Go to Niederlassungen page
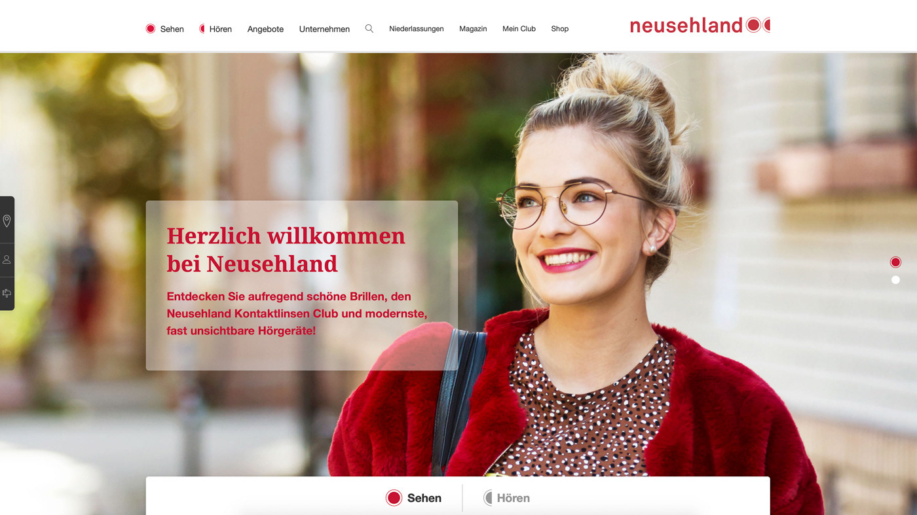917x515 pixels. point(417,29)
